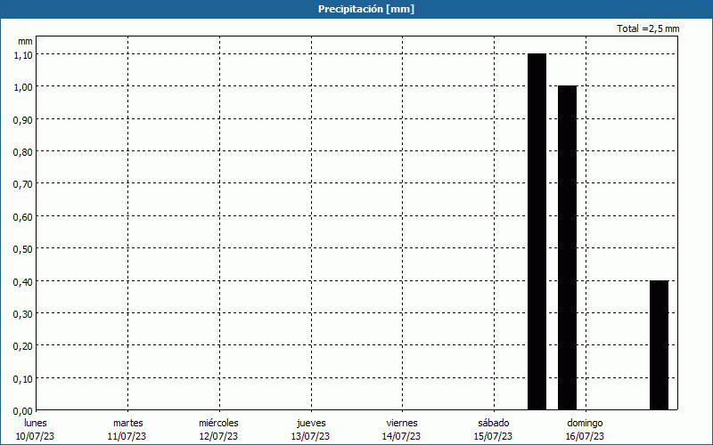This screenshot has width=713, height=445.
Task: Click the 'sábado 15/07/23' axis label
Action: [494, 430]
